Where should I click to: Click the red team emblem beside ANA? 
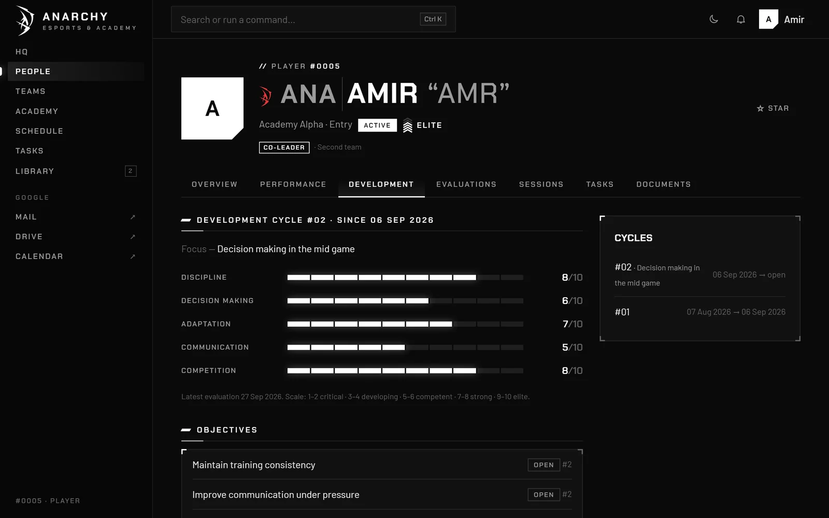click(x=266, y=96)
